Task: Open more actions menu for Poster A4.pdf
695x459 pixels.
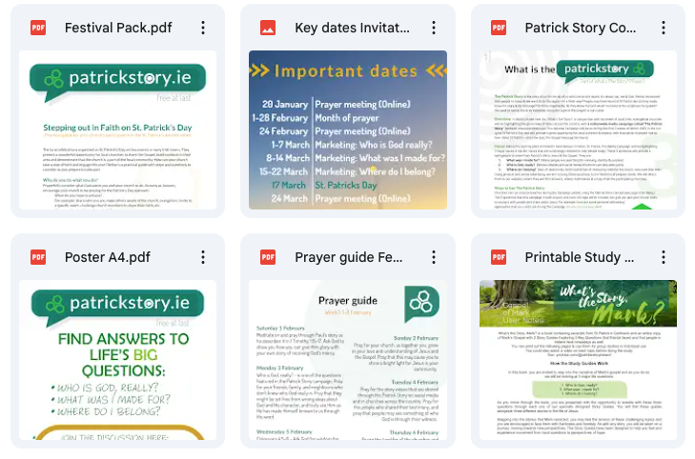Action: 203,257
